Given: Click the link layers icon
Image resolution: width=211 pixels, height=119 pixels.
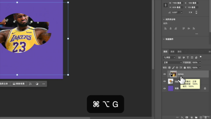Looking at the screenshot, I should tap(177, 117).
